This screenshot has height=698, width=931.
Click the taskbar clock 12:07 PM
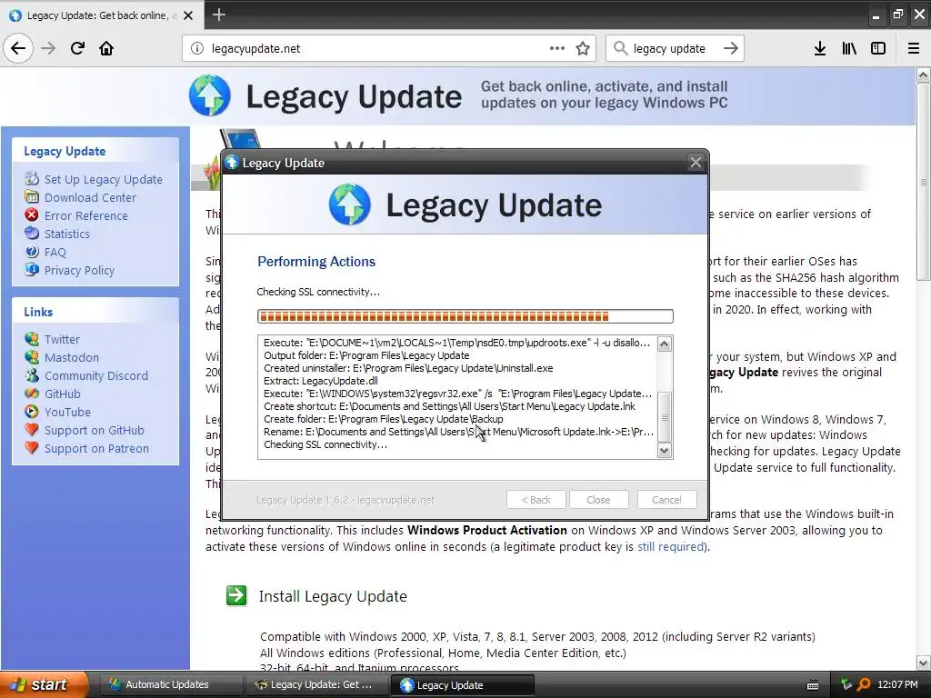click(x=897, y=685)
